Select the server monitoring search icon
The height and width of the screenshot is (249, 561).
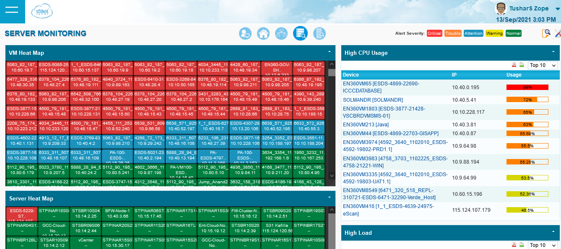[300, 33]
